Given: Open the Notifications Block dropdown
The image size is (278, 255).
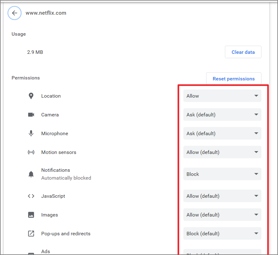Looking at the screenshot, I should click(222, 174).
